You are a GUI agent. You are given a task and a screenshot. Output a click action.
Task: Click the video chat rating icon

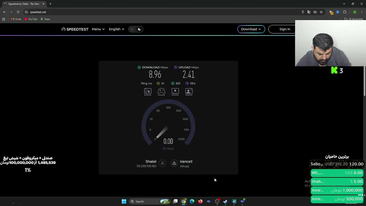pos(189,91)
